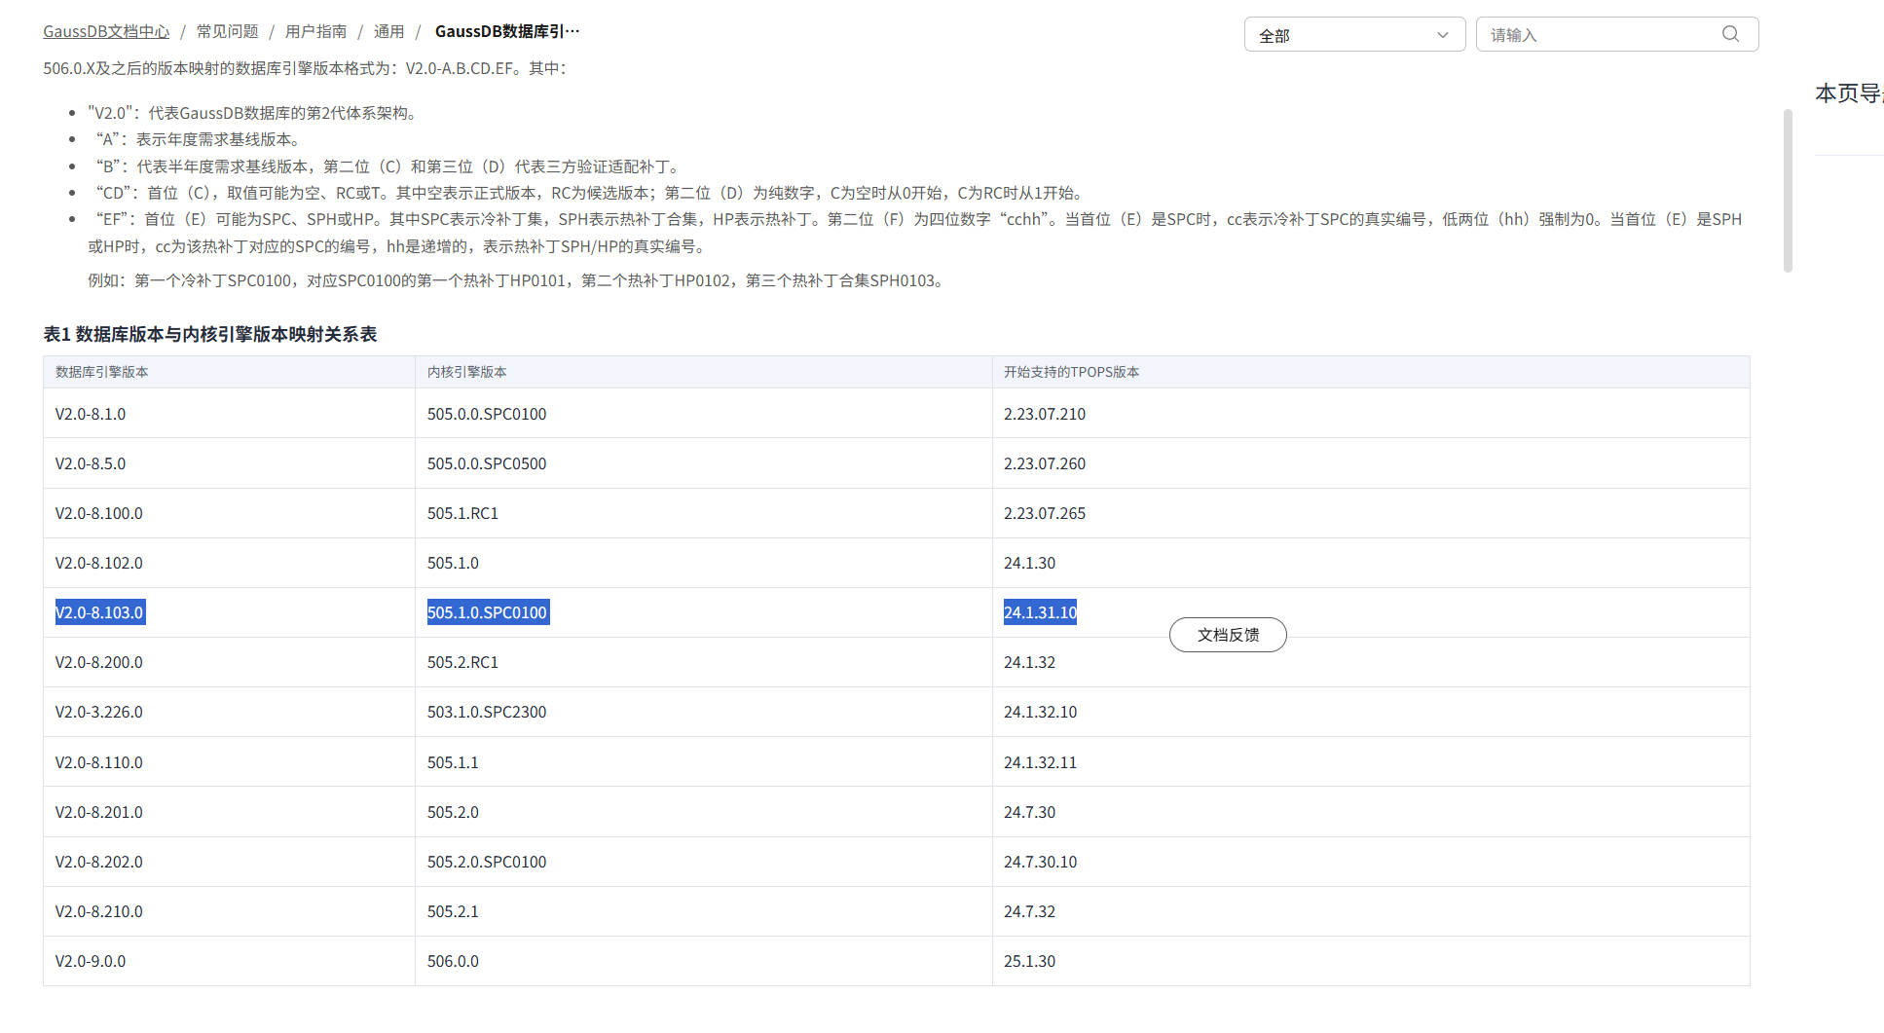Screen dimensions: 1884x1033
Task: Click kernel version 503.1.0.SPC2300
Action: [x=487, y=712]
